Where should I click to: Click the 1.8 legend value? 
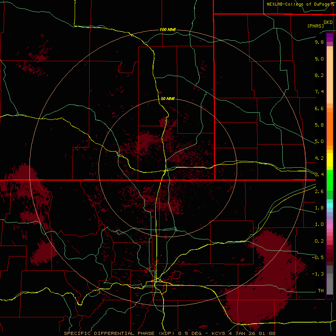[319, 208]
